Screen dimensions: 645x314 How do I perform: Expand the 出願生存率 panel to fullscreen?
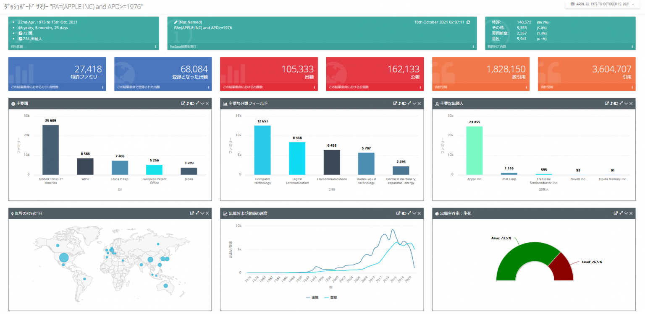click(621, 213)
